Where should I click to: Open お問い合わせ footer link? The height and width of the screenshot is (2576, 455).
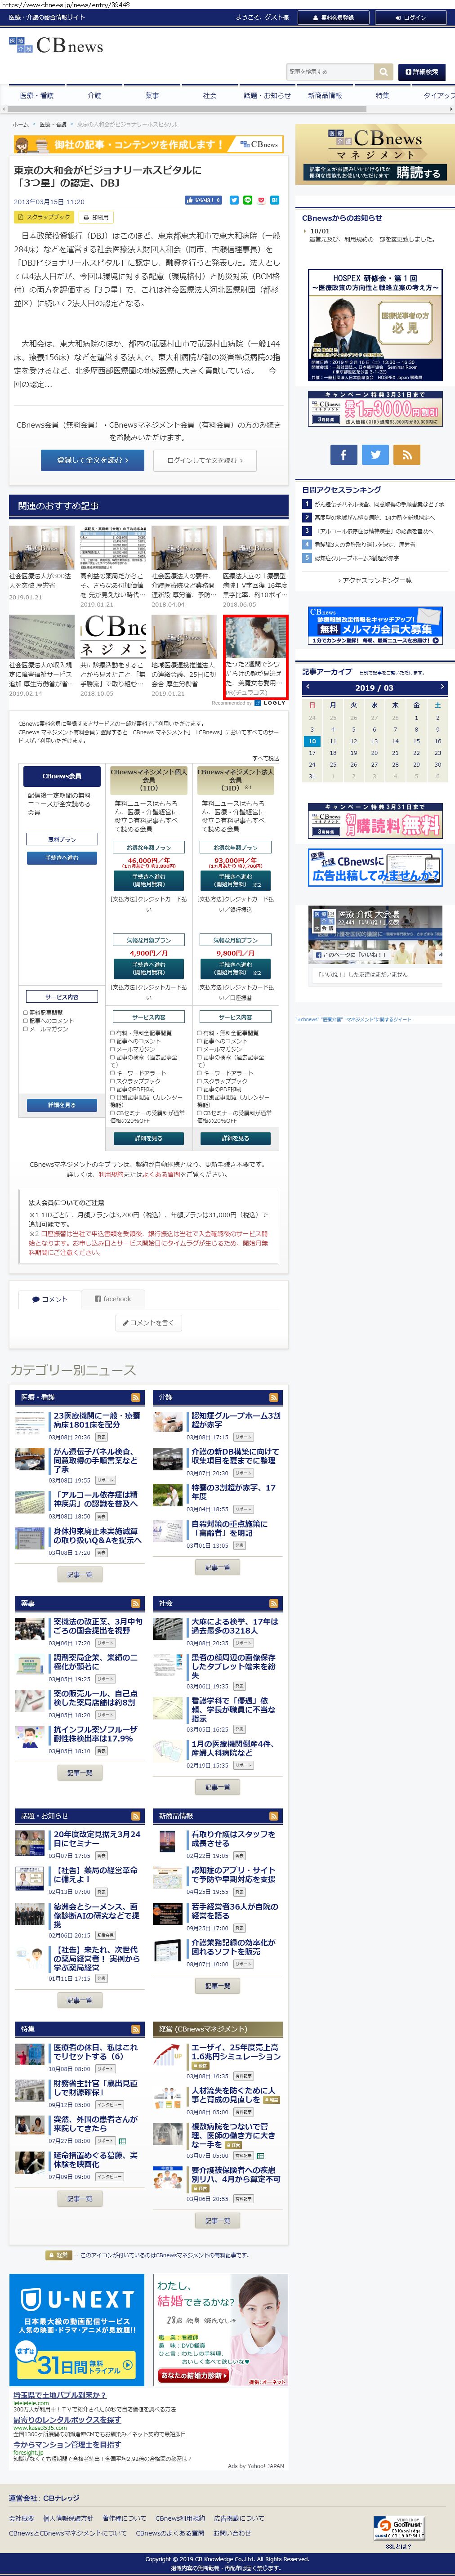232,2533
